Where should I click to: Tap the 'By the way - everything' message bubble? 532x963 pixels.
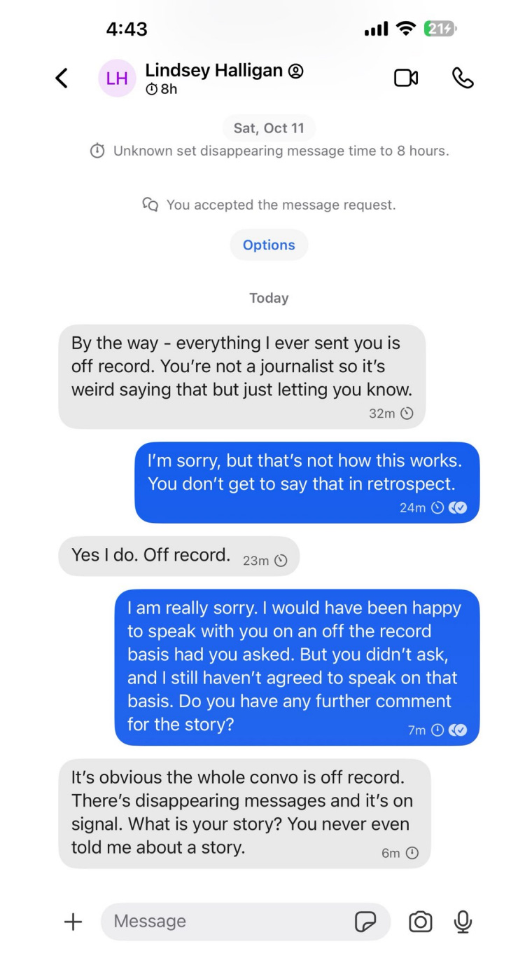pyautogui.click(x=241, y=376)
